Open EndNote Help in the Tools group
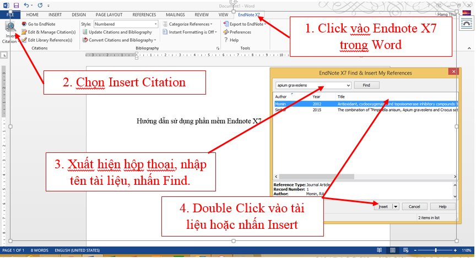 click(x=231, y=40)
